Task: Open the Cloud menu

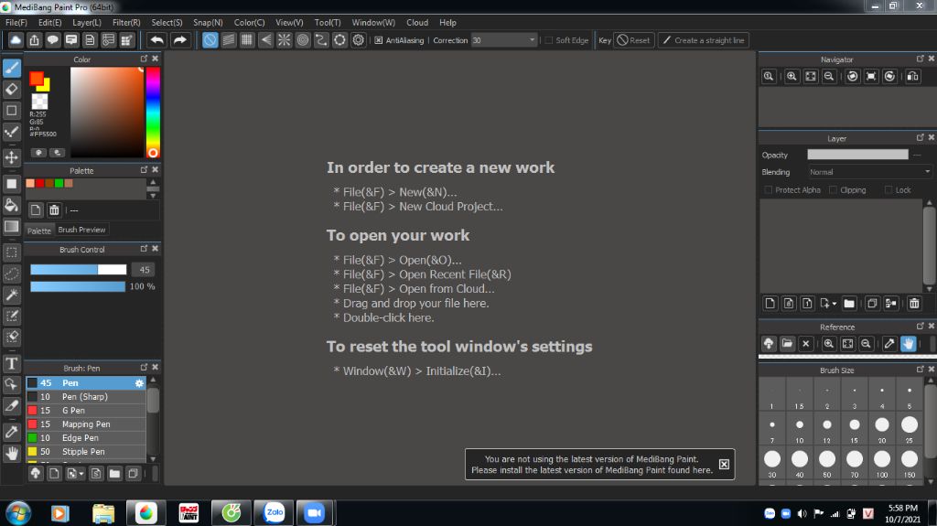Action: click(417, 22)
